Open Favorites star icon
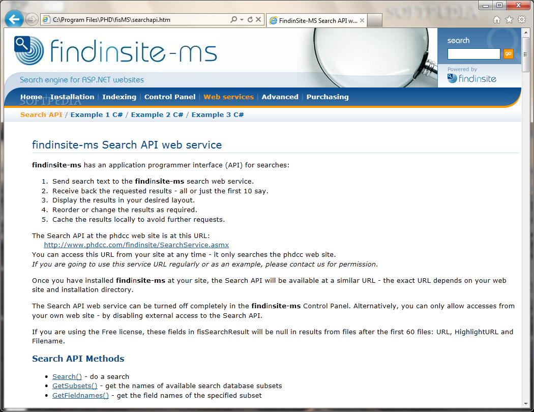Image resolution: width=534 pixels, height=412 pixels. [509, 20]
